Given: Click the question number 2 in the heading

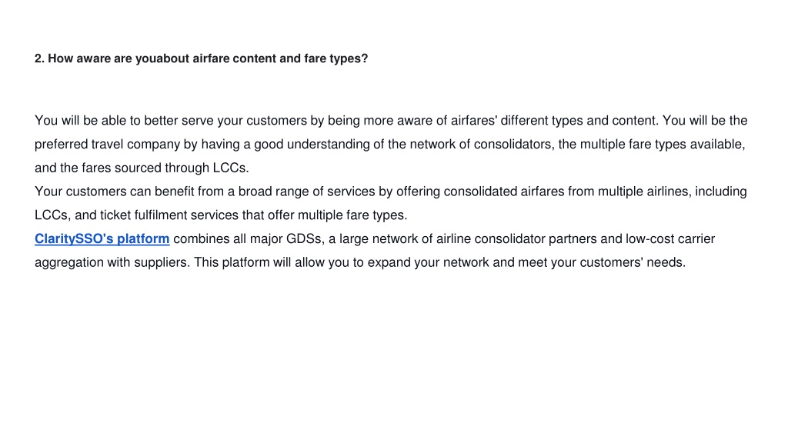Looking at the screenshot, I should [x=39, y=58].
